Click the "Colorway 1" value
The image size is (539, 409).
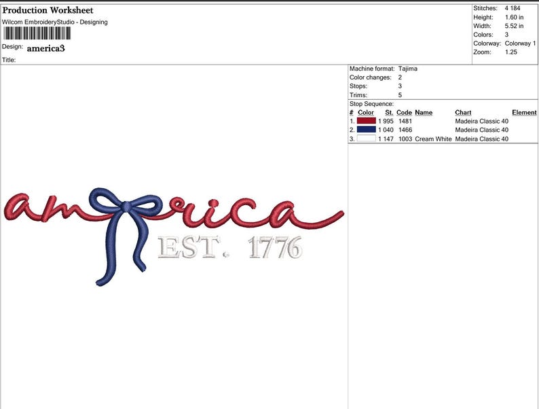tap(520, 43)
